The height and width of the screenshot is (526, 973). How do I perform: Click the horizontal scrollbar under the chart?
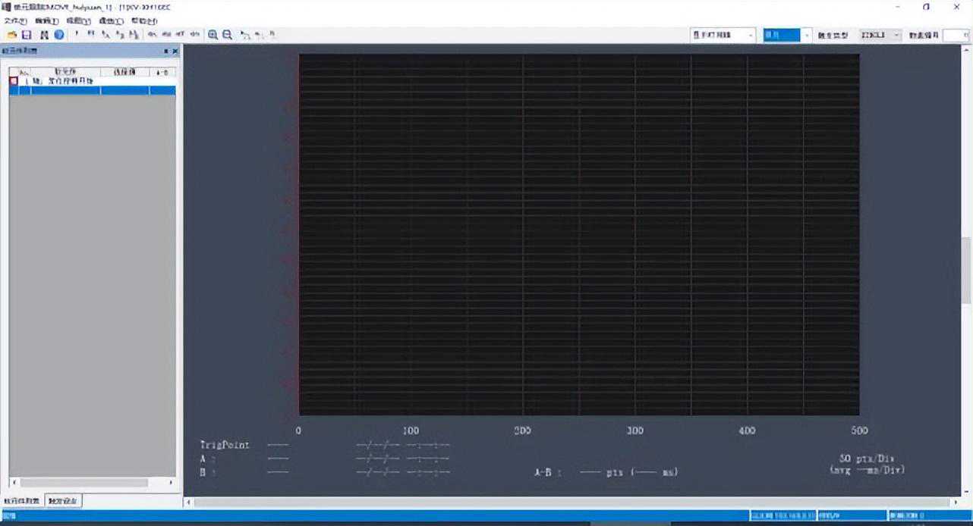569,503
